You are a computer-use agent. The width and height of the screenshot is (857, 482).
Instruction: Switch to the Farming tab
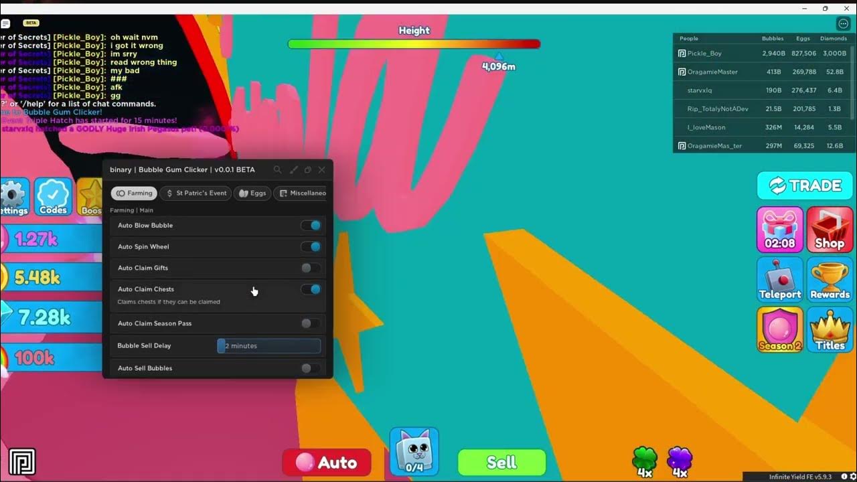coord(134,193)
